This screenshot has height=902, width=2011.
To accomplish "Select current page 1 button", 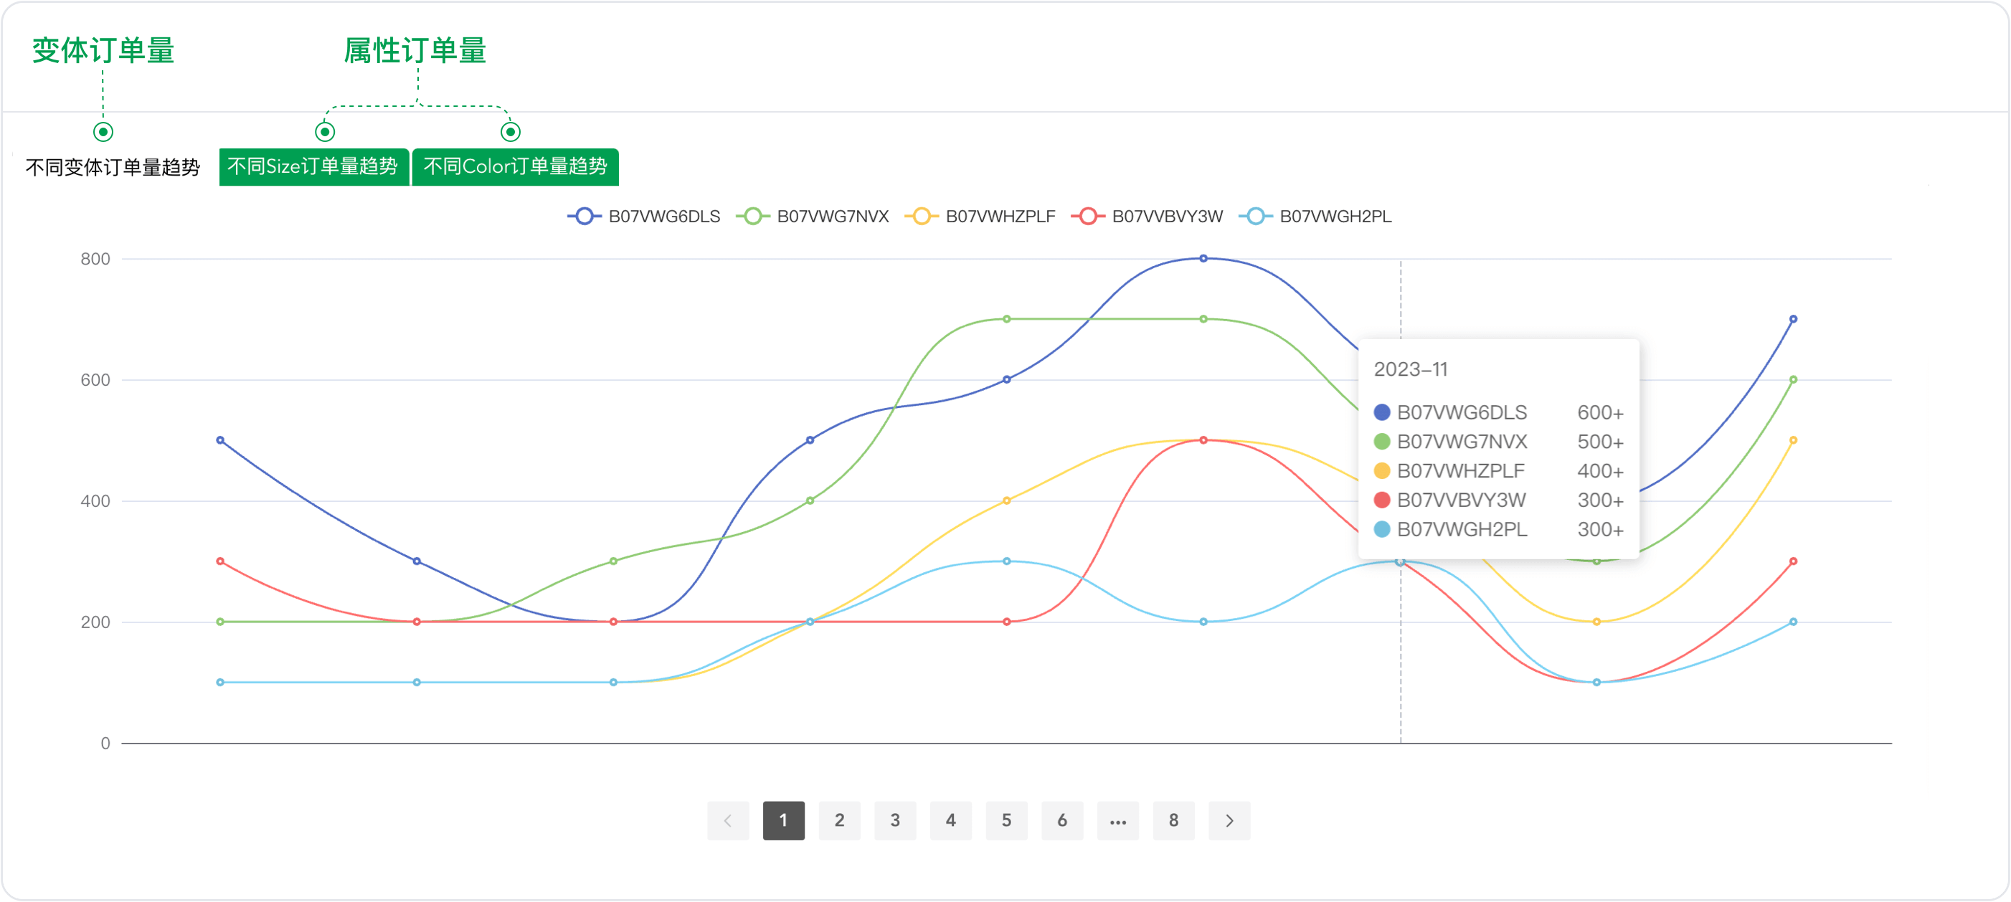I will click(x=783, y=820).
